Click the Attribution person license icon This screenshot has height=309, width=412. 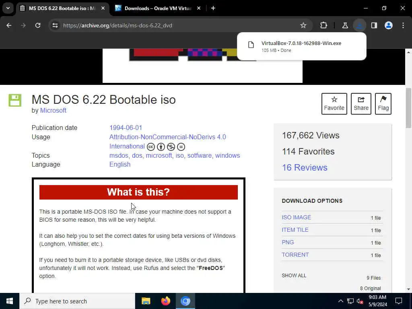(161, 146)
